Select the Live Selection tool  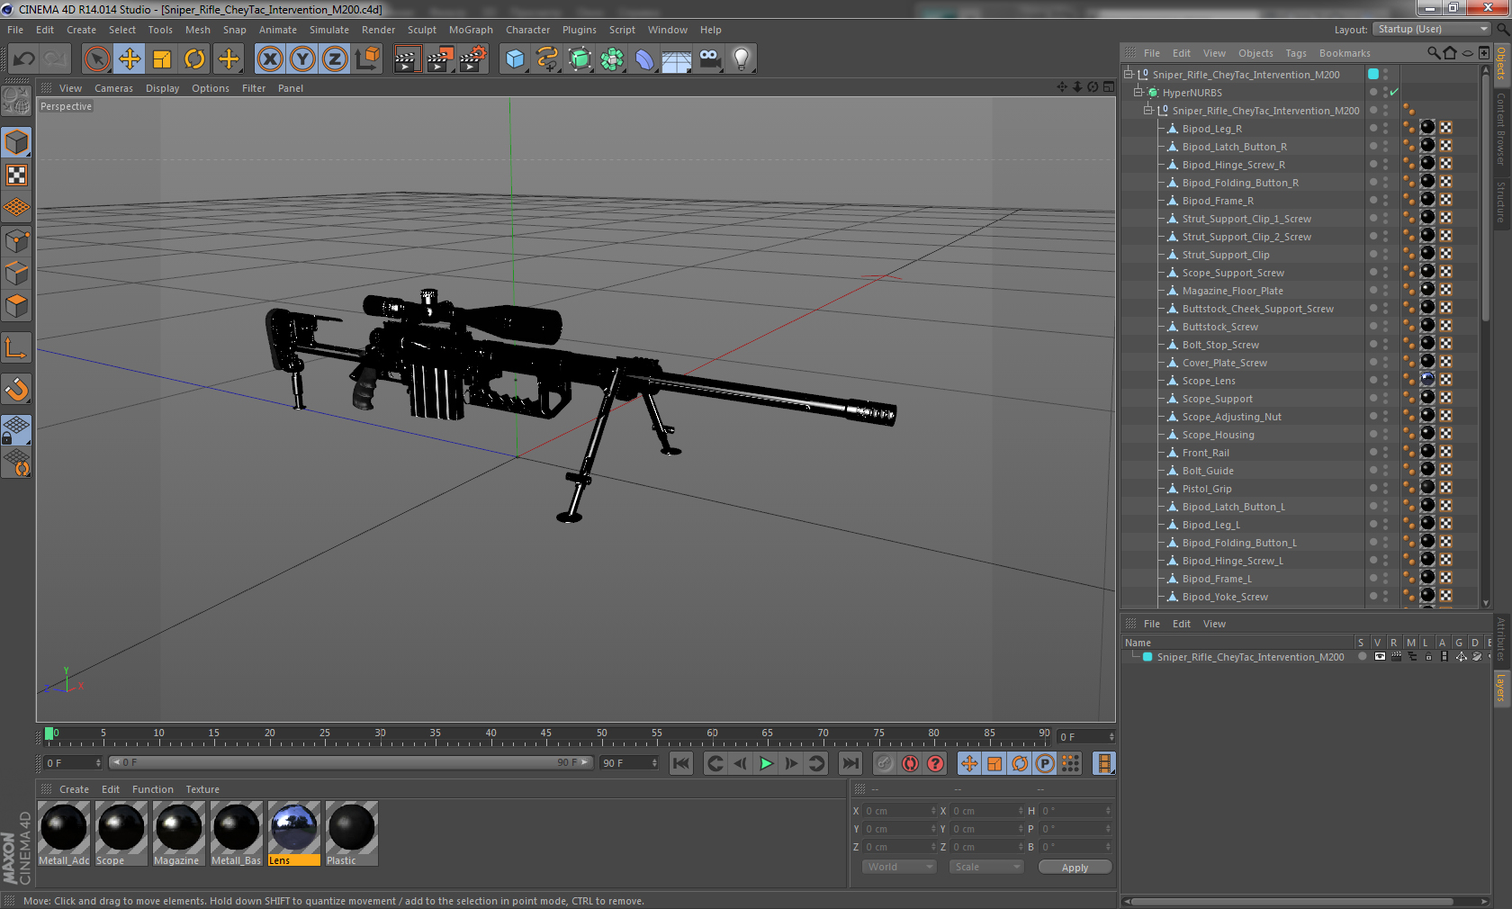click(x=96, y=59)
